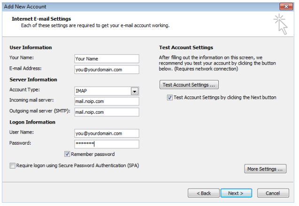This screenshot has width=299, height=206.
Task: Click the Account Type label
Action: 24,89
